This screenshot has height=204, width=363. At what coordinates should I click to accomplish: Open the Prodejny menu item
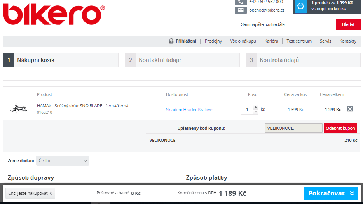click(213, 41)
